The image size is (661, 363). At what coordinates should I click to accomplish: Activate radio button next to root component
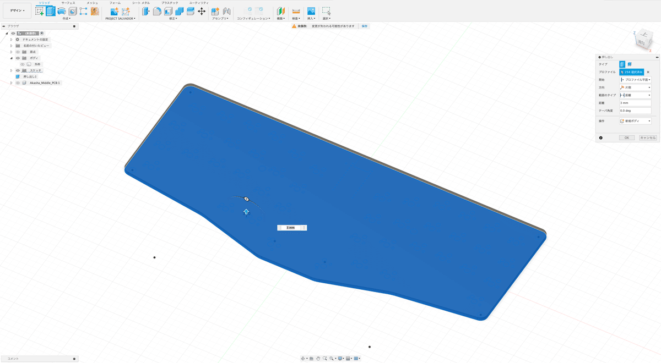coord(42,33)
